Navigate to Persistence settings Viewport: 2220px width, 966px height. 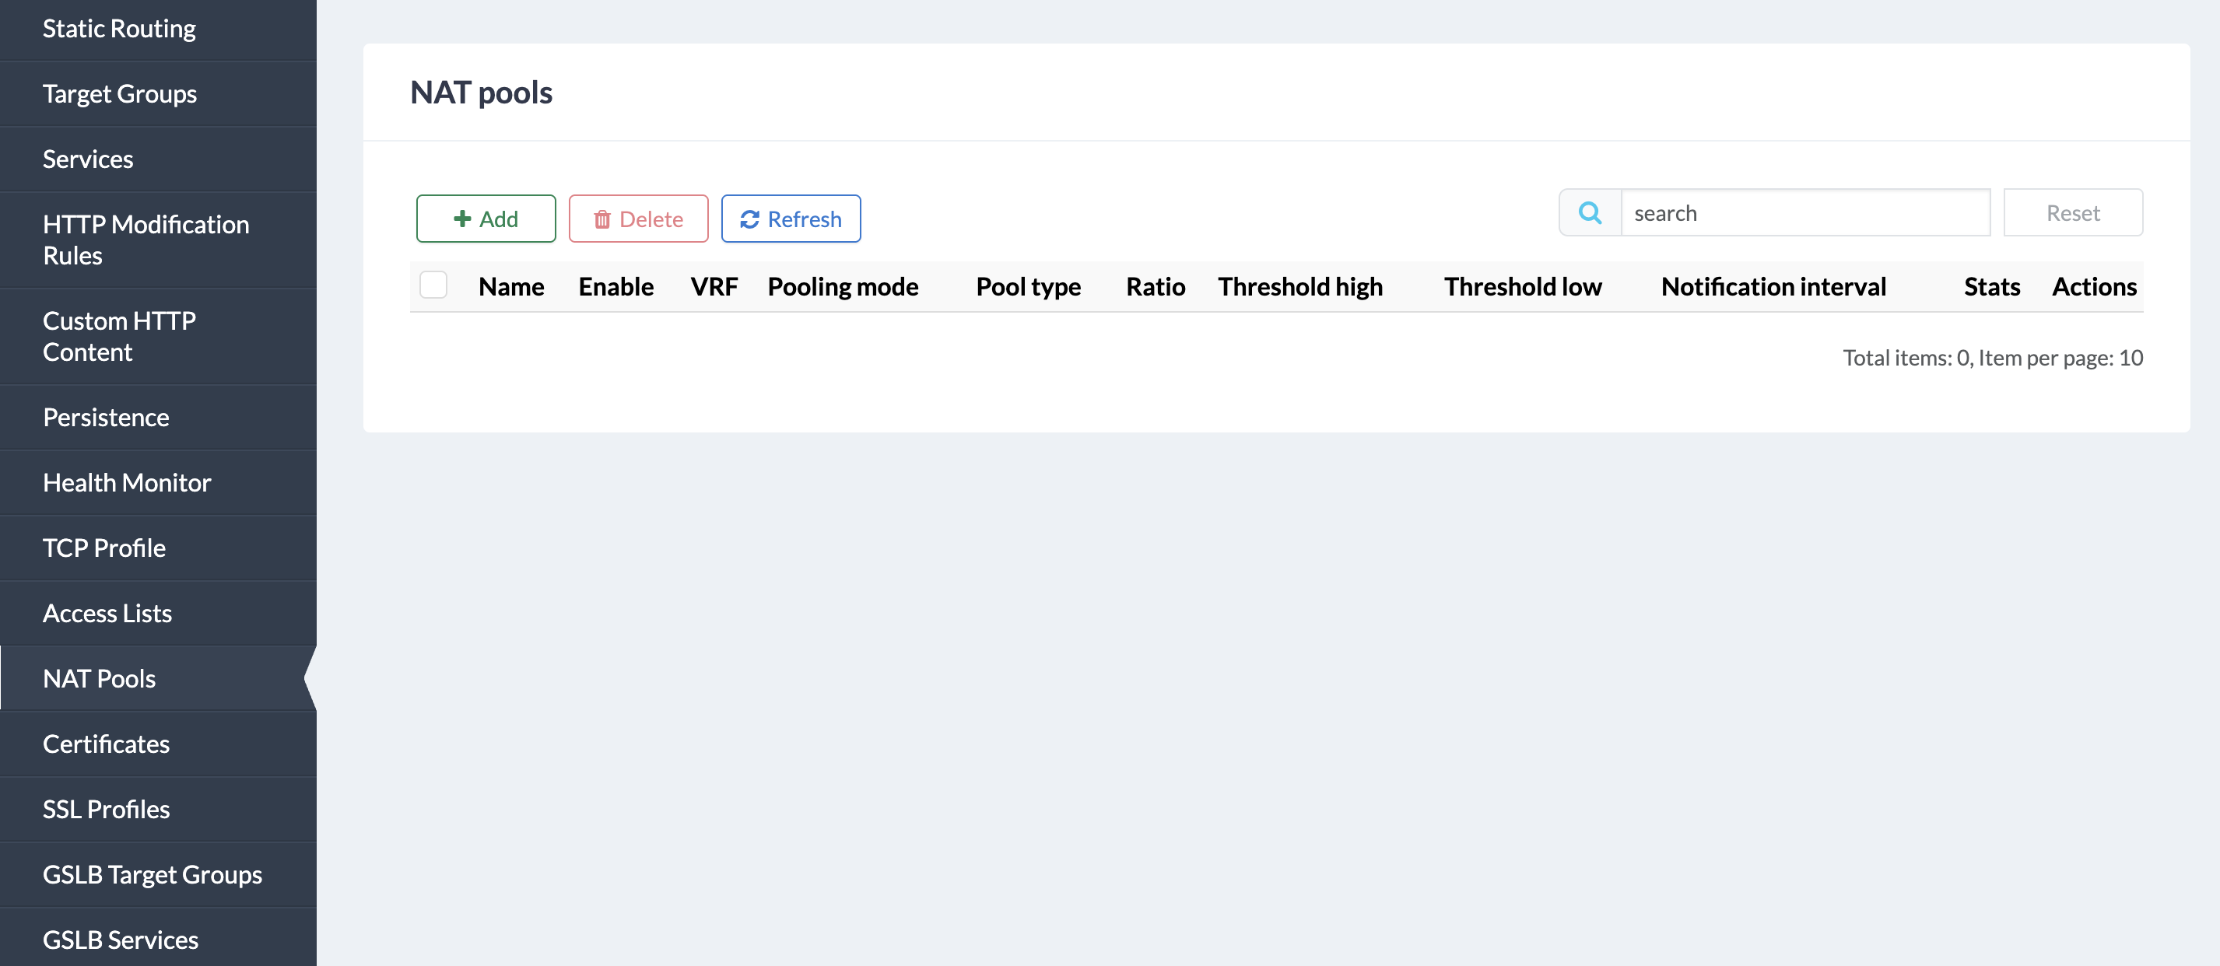[x=106, y=417]
